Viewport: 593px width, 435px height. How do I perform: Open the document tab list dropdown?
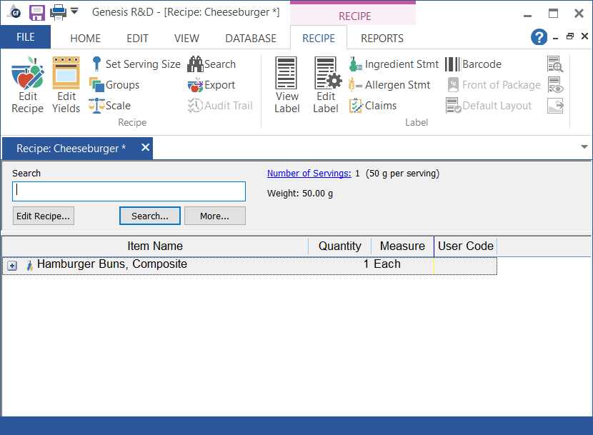coord(584,147)
